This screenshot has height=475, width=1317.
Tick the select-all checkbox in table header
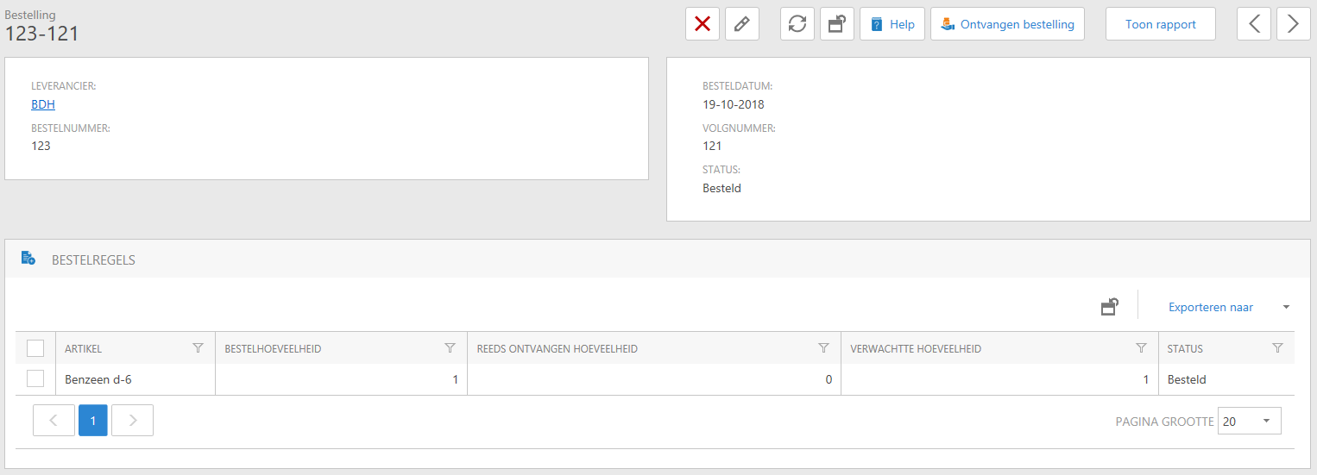35,348
